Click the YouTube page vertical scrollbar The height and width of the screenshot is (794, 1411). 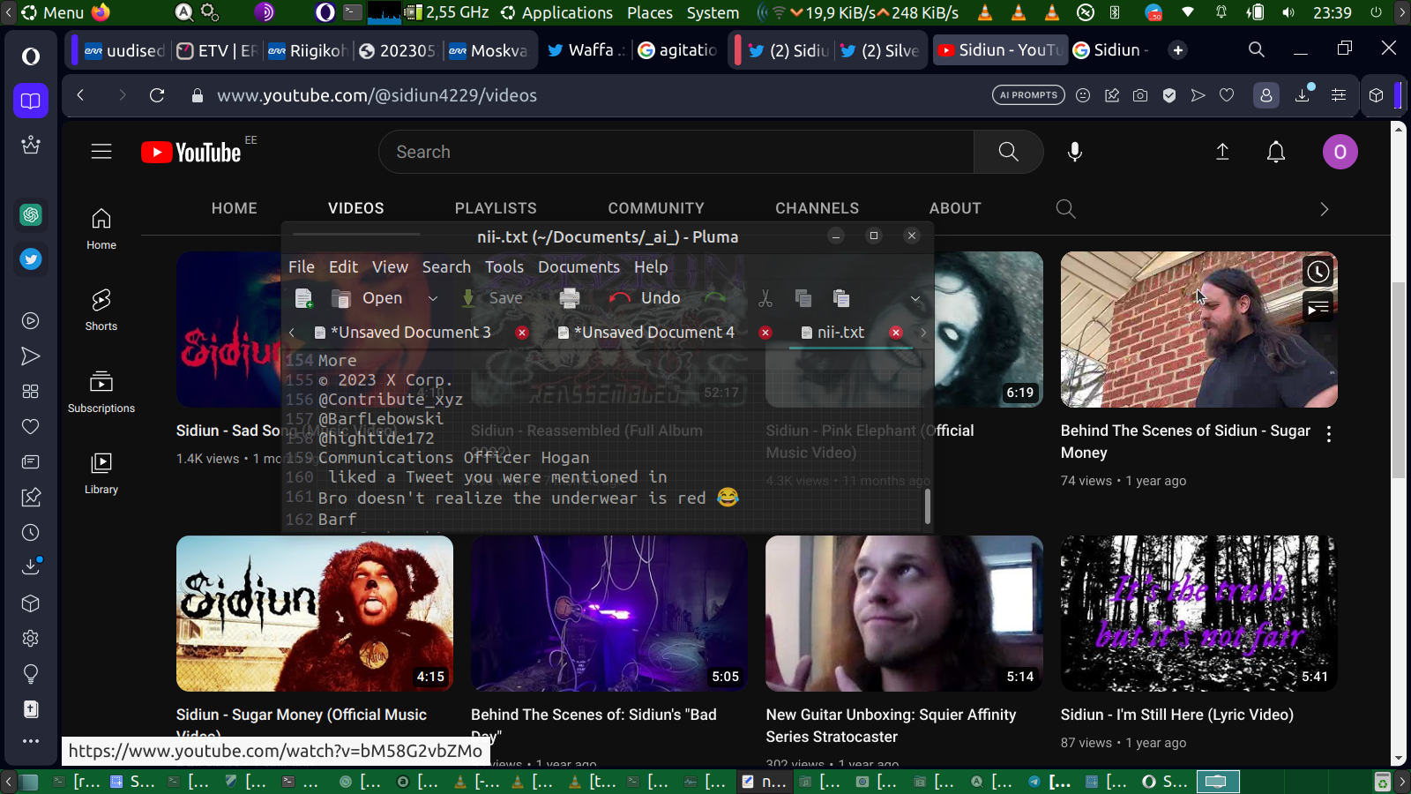1398,379
